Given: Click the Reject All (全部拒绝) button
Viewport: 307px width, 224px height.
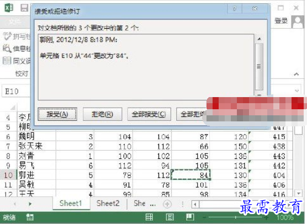Looking at the screenshot, I should tap(192, 114).
